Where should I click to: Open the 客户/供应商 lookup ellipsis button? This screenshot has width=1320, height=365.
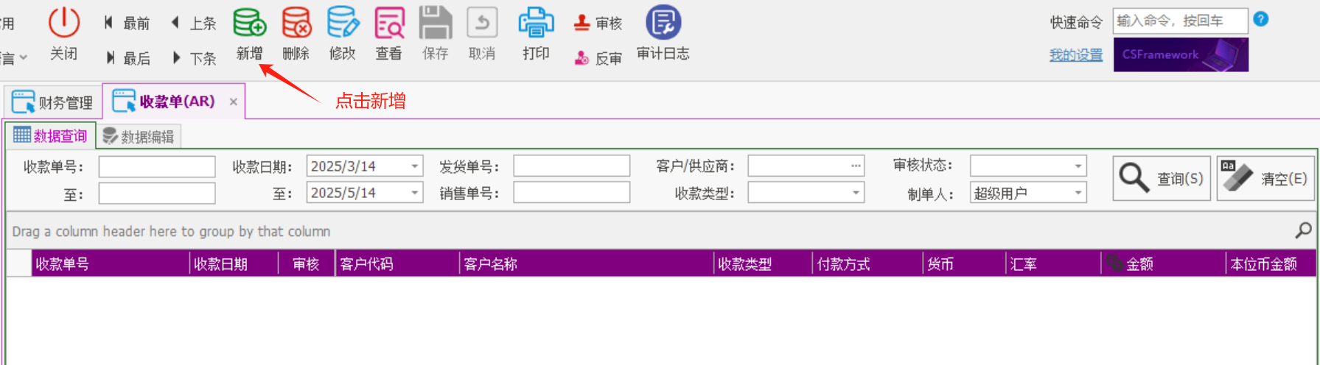coord(856,166)
